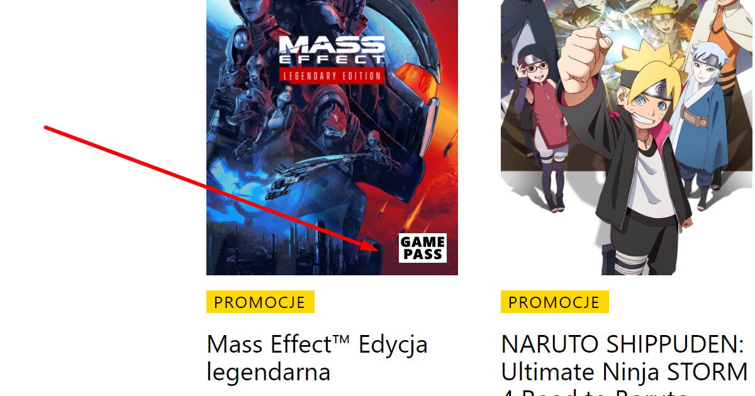The height and width of the screenshot is (396, 755).
Task: Click the Mass Effect logo on the cover
Action: click(x=332, y=52)
